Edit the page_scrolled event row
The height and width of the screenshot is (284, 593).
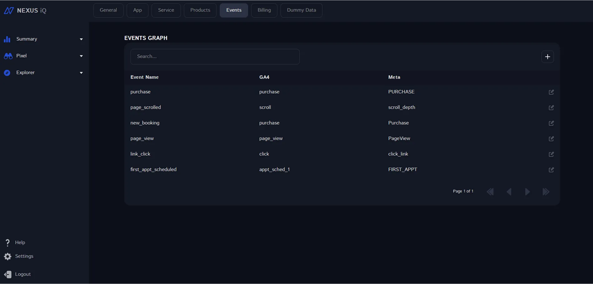(x=551, y=108)
